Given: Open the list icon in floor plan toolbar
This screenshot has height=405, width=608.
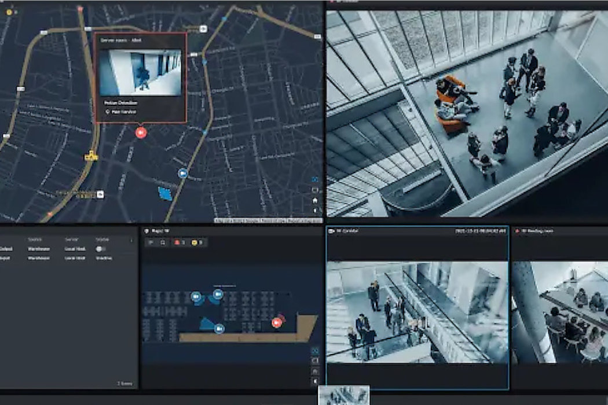Looking at the screenshot, I should click(152, 242).
